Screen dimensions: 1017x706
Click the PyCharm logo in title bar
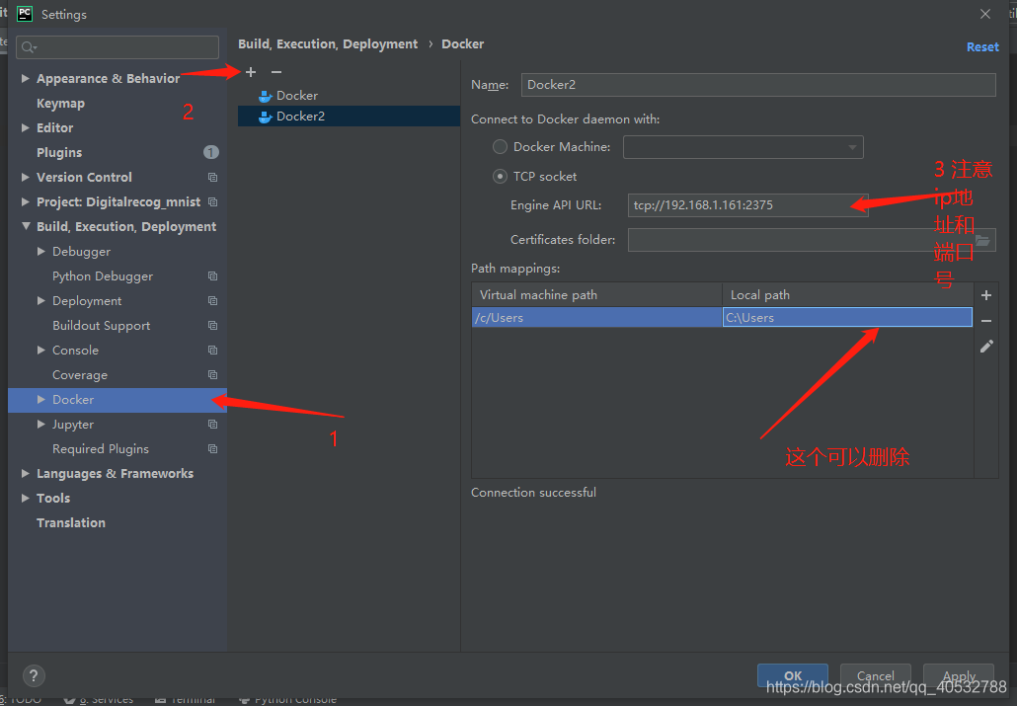[24, 14]
